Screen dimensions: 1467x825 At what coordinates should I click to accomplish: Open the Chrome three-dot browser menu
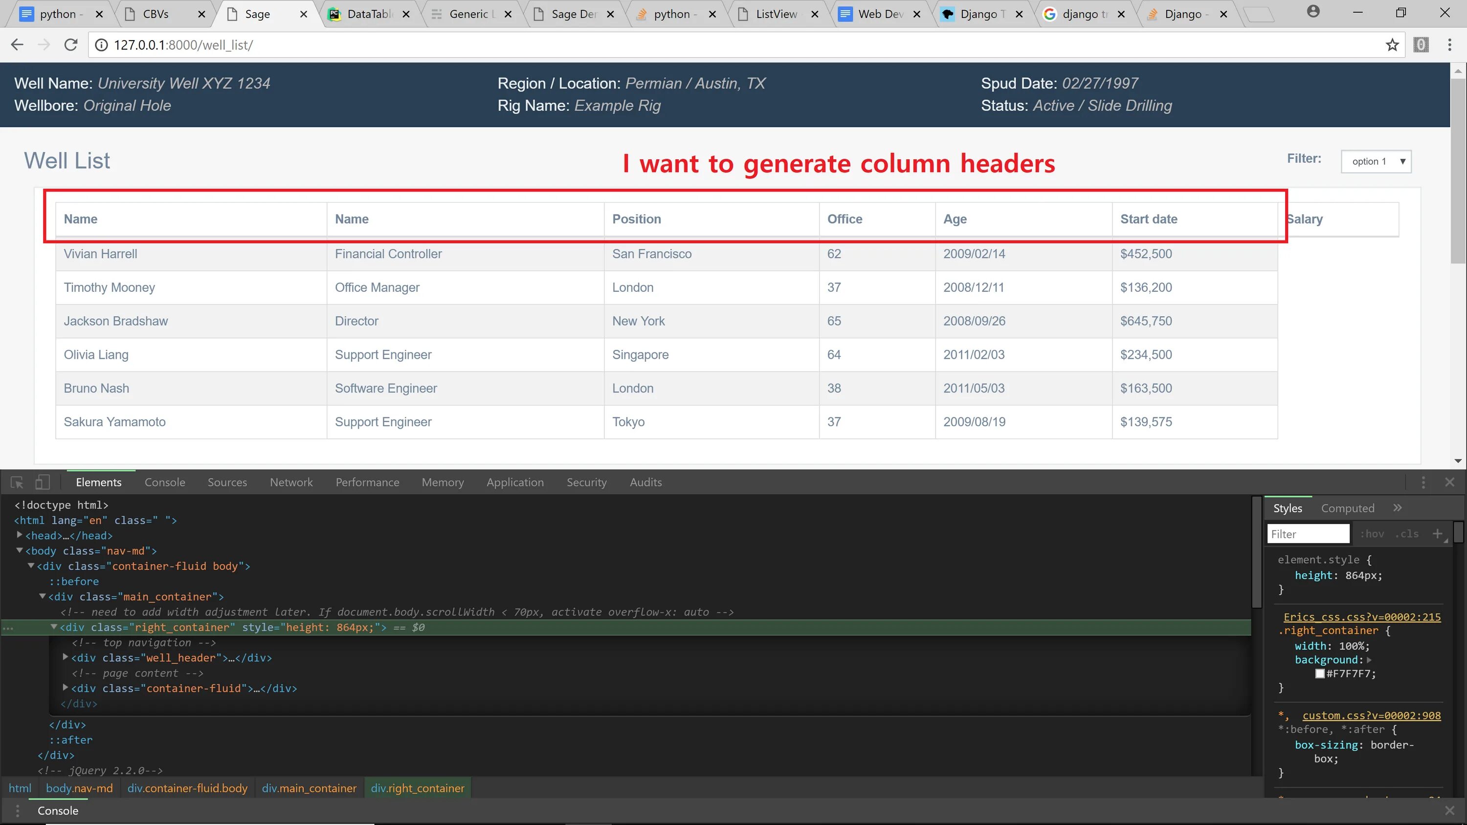[x=1449, y=45]
